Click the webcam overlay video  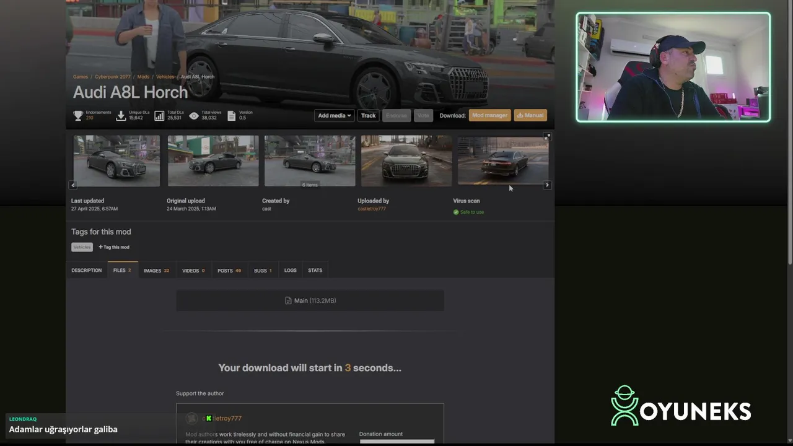tap(673, 67)
